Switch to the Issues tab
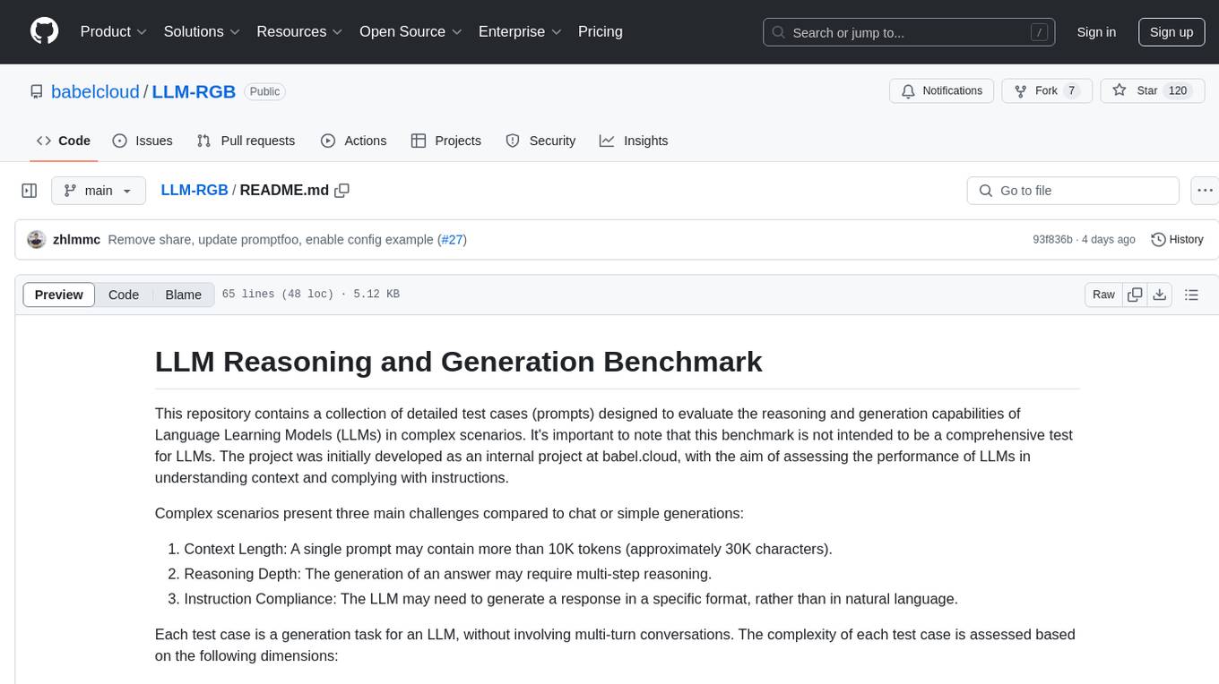Image resolution: width=1219 pixels, height=684 pixels. (x=143, y=141)
